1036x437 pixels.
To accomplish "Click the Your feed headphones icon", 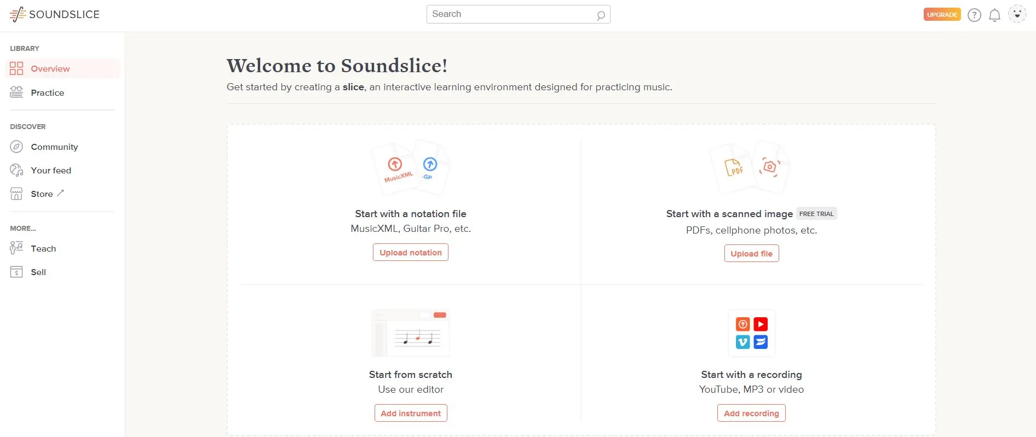I will 16,170.
